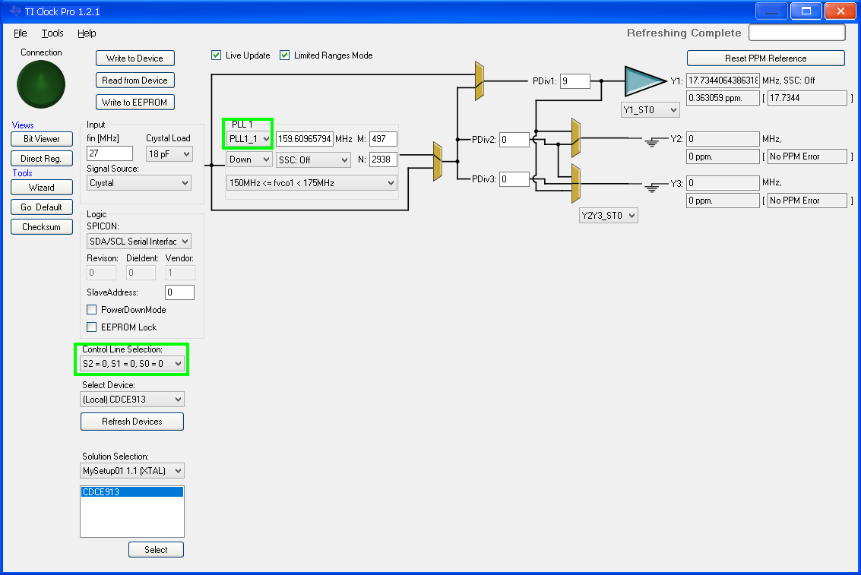861x575 pixels.
Task: Open the Bit Viewer view
Action: click(x=42, y=139)
